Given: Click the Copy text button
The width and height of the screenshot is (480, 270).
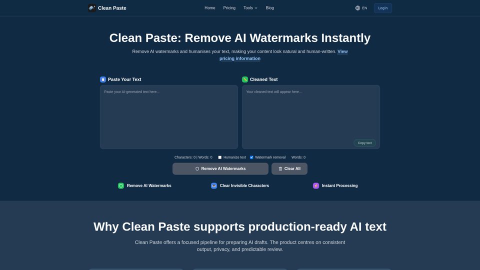Looking at the screenshot, I should (x=364, y=143).
